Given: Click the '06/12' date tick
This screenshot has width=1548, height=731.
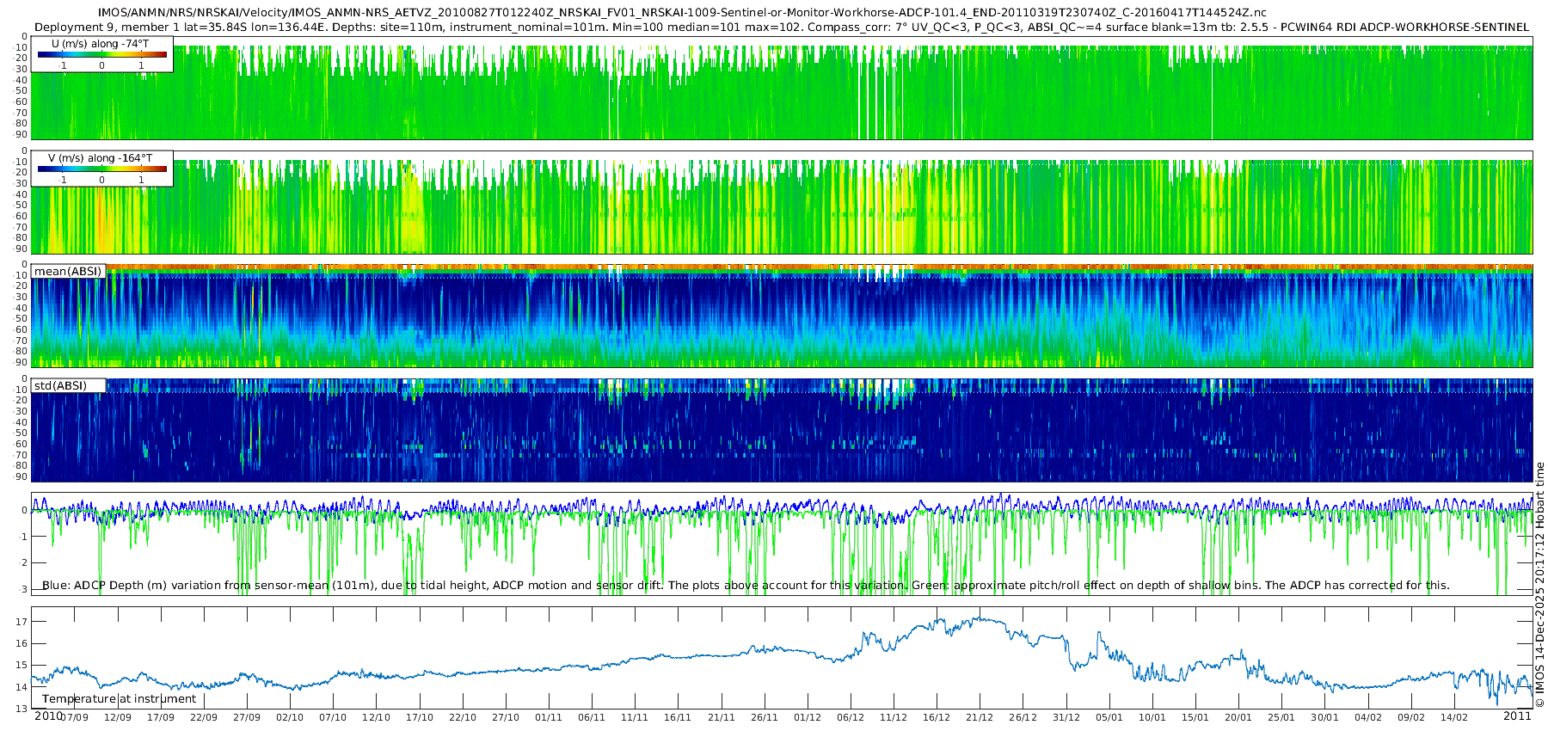Looking at the screenshot, I should [x=851, y=717].
